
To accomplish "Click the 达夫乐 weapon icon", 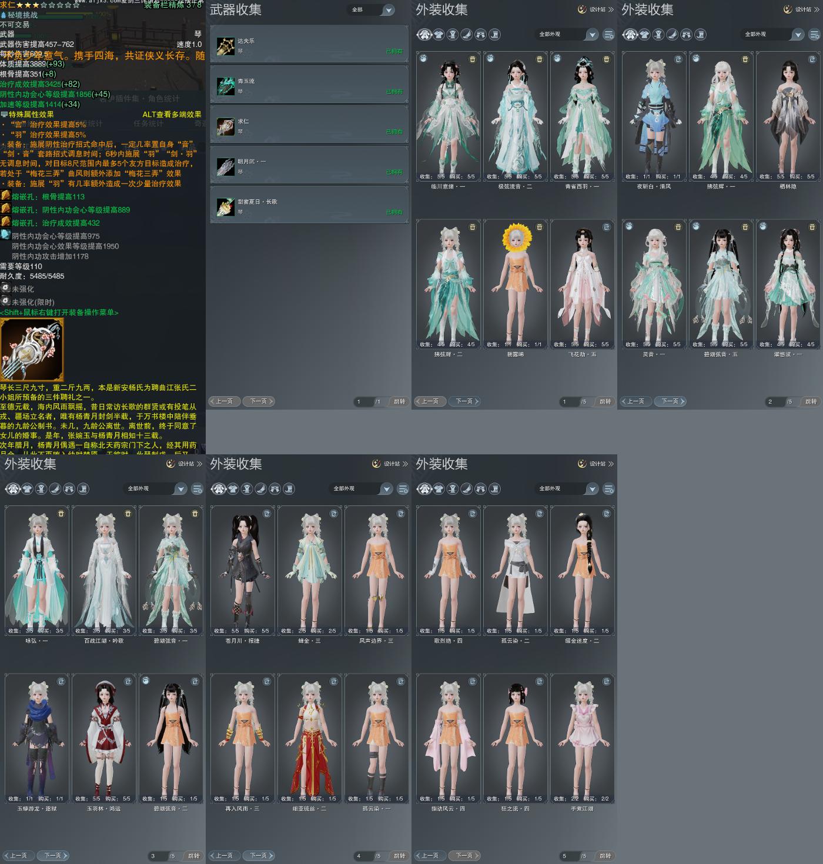I will pyautogui.click(x=225, y=46).
